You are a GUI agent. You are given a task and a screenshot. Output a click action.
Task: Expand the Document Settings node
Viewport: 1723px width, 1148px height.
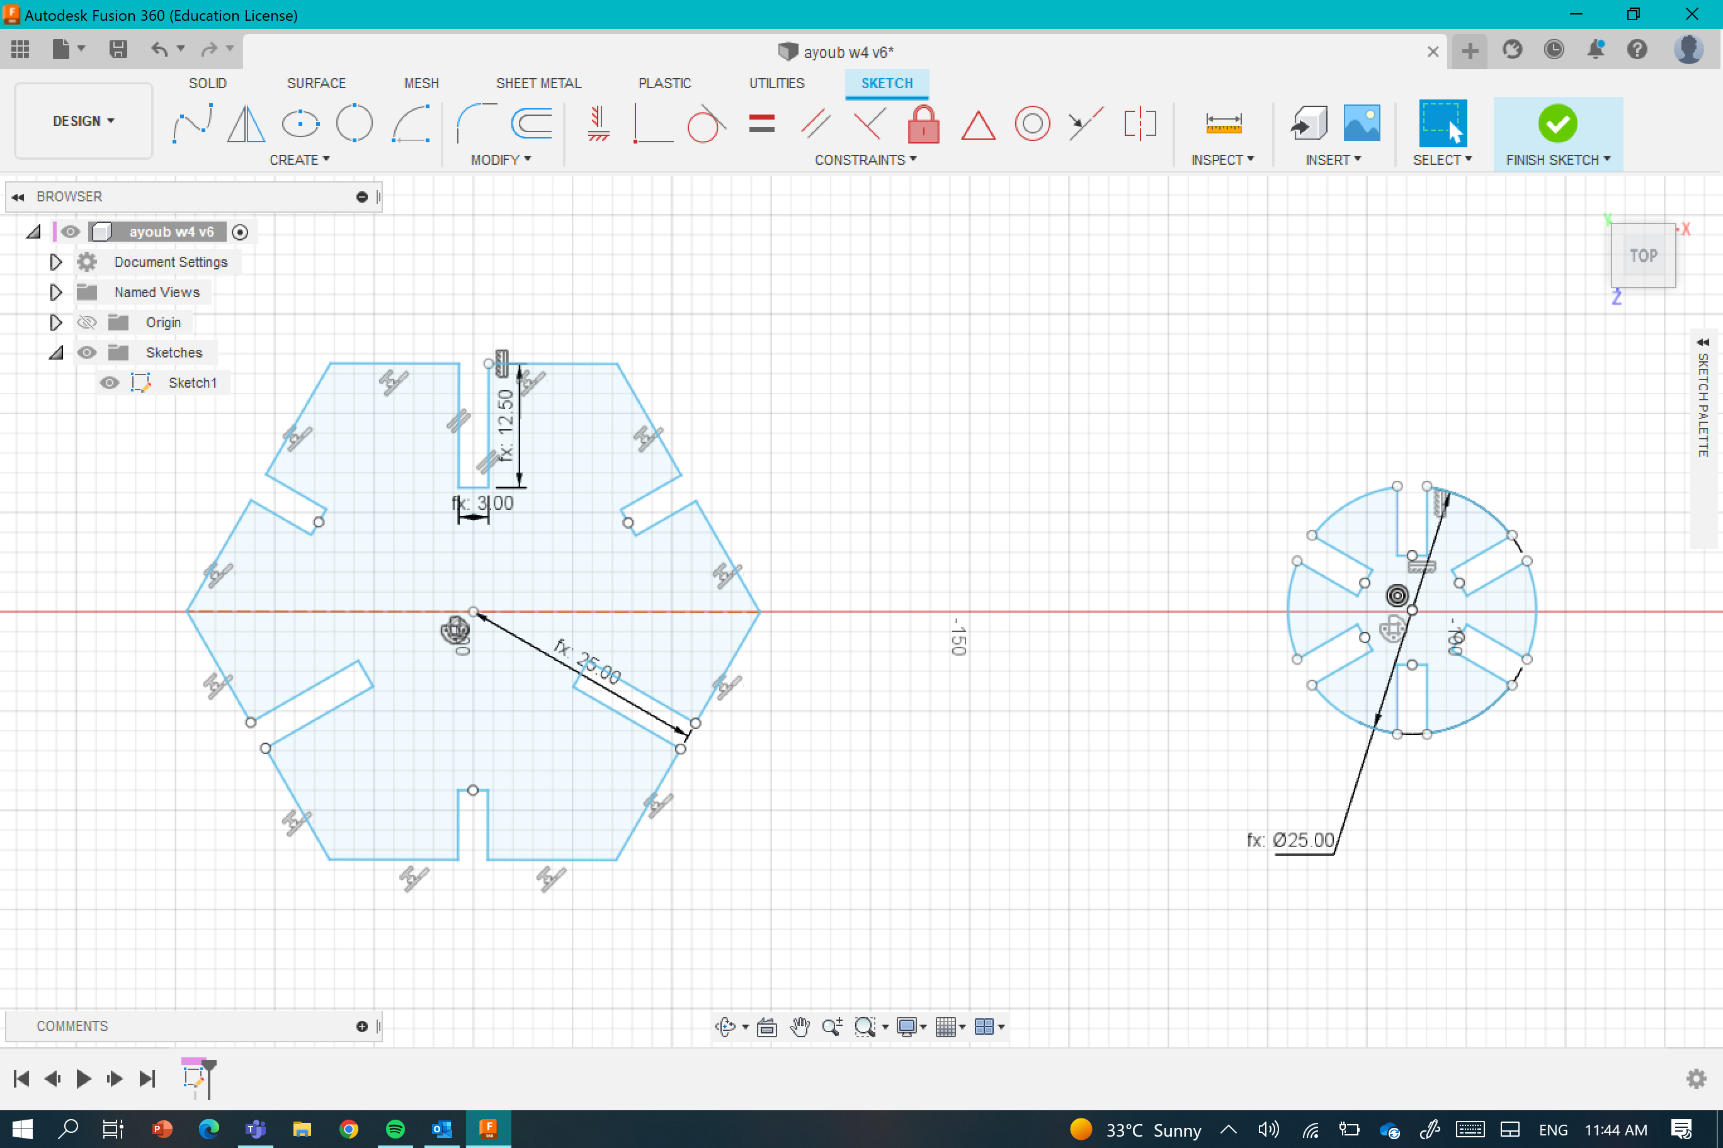pos(55,262)
